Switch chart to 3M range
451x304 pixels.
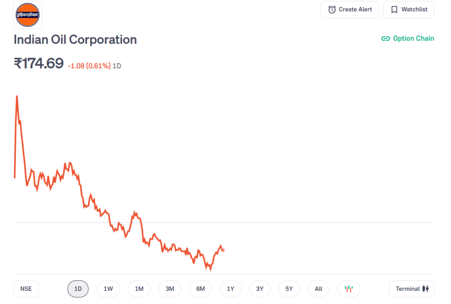(170, 289)
